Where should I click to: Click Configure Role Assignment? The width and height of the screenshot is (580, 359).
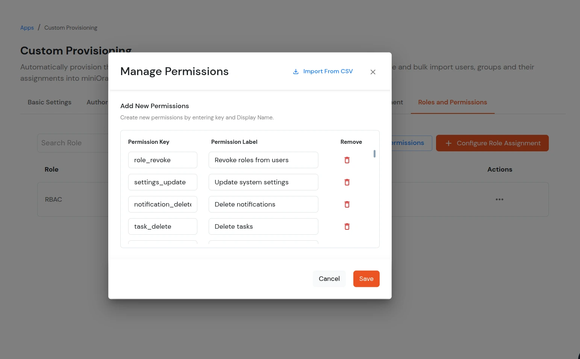pyautogui.click(x=492, y=143)
